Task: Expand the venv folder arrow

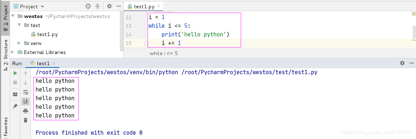Action: (x=19, y=43)
